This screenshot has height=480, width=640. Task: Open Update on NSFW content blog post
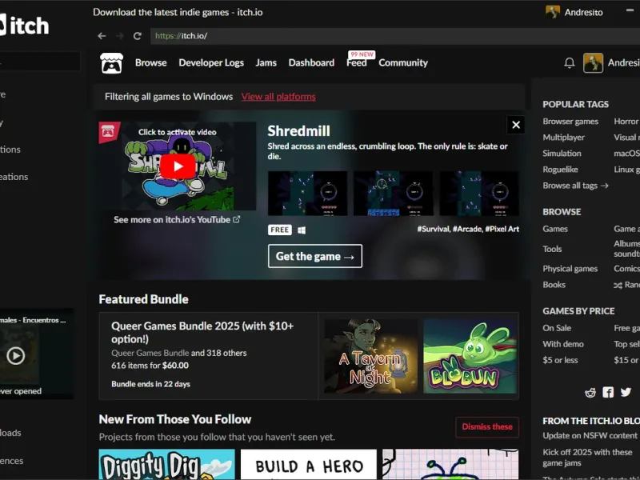590,435
